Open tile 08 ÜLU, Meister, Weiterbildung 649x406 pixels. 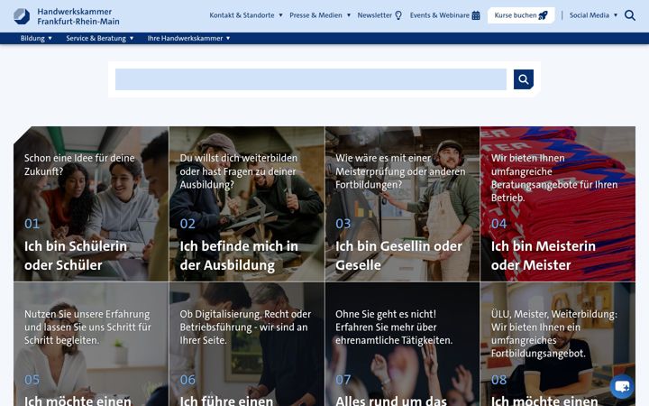[558, 345]
